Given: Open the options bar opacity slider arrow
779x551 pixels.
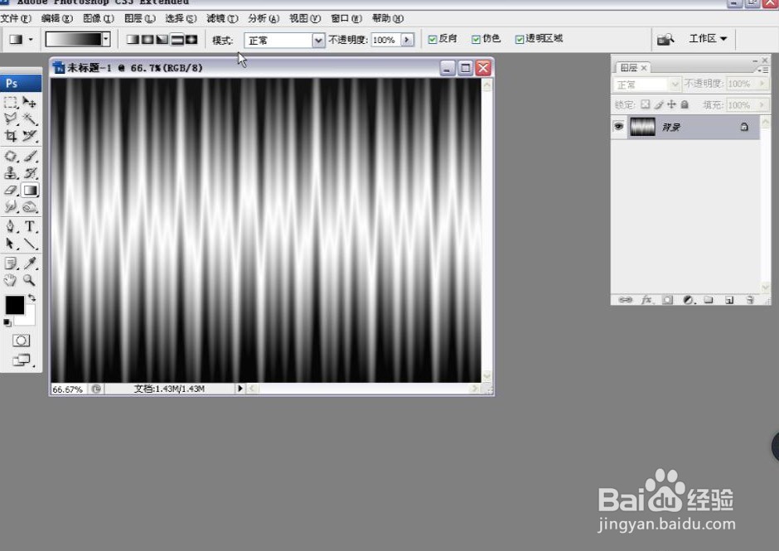Looking at the screenshot, I should tap(408, 40).
